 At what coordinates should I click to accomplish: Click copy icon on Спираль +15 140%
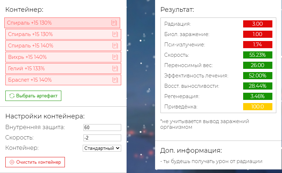pos(115,46)
